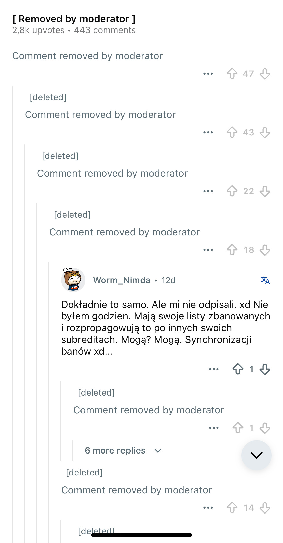Downvote the removed comment with 18 points

pos(265,250)
